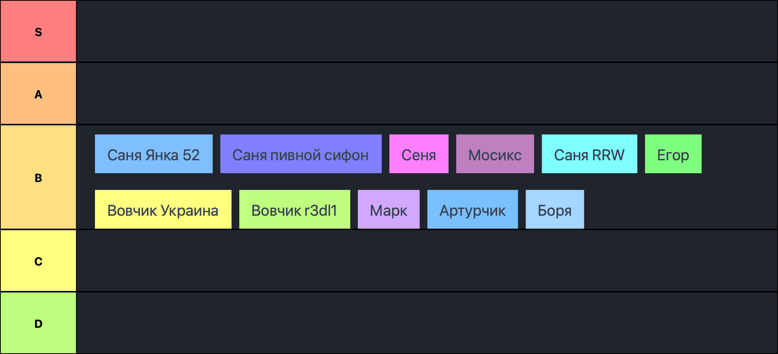This screenshot has width=778, height=354.
Task: Click inside the empty C tier row
Action: pyautogui.click(x=426, y=261)
